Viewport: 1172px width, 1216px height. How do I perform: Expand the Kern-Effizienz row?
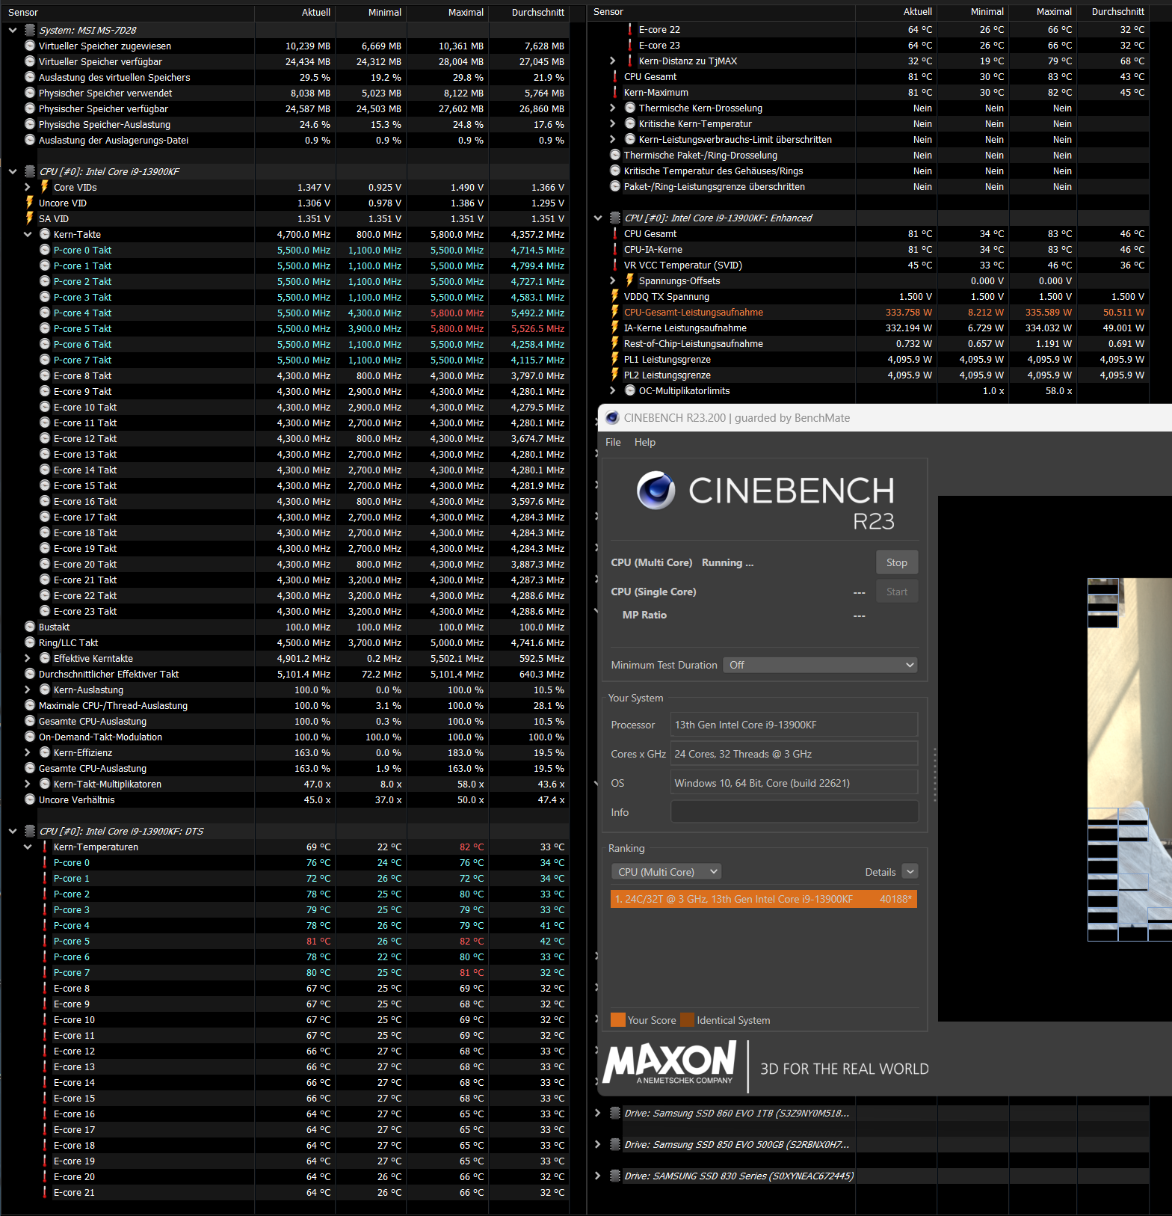[28, 752]
